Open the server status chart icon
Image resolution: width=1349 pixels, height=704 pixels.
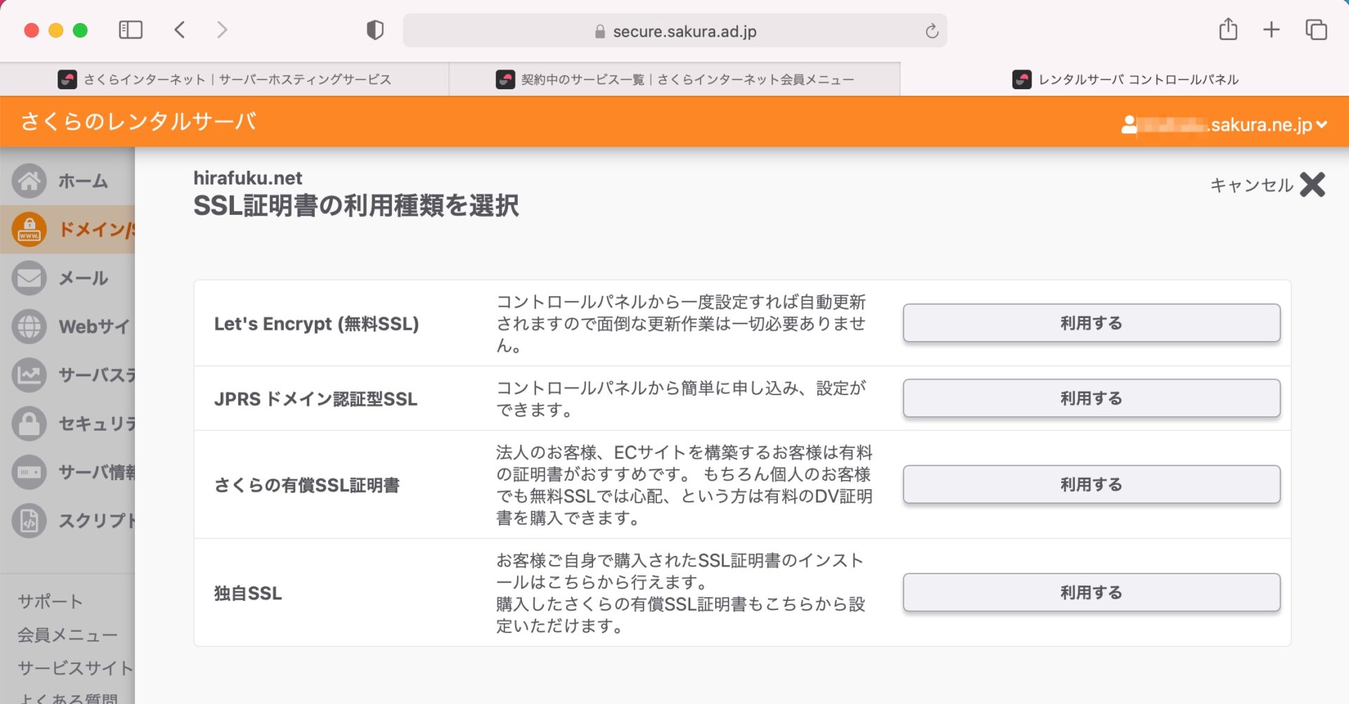(30, 375)
